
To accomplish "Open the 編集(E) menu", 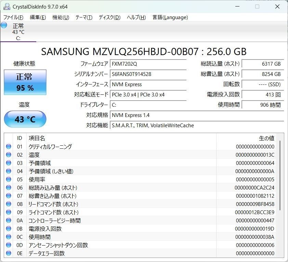I will click(38, 17).
